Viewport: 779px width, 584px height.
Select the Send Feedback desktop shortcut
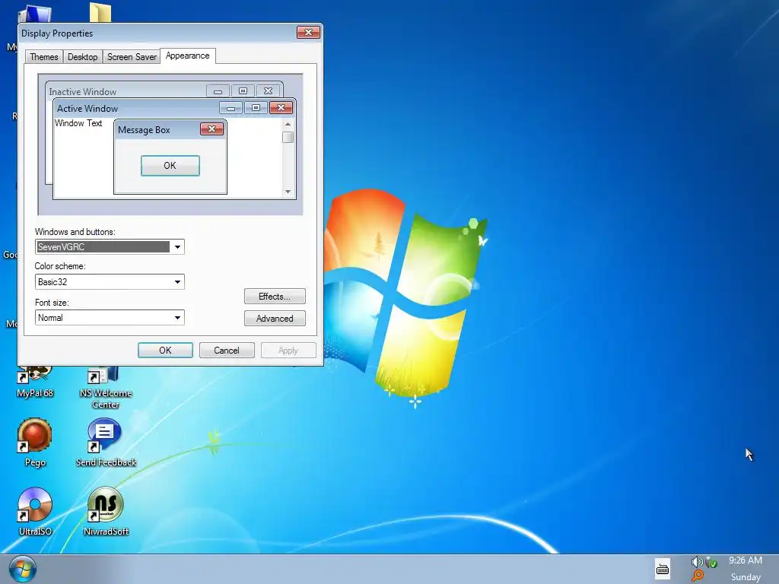(105, 442)
